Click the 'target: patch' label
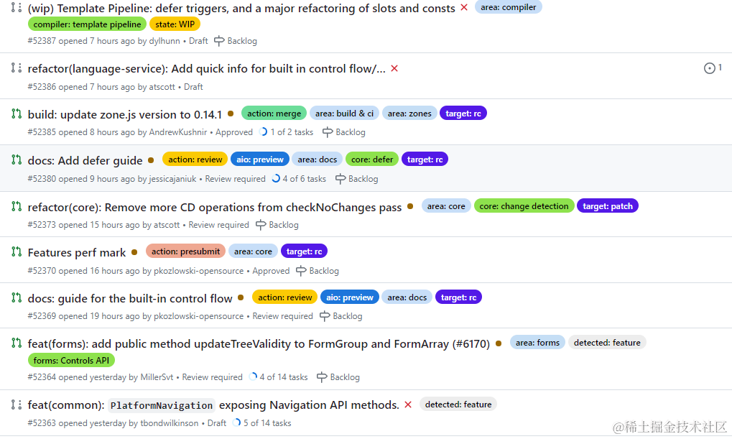This screenshot has height=439, width=732. pos(607,206)
